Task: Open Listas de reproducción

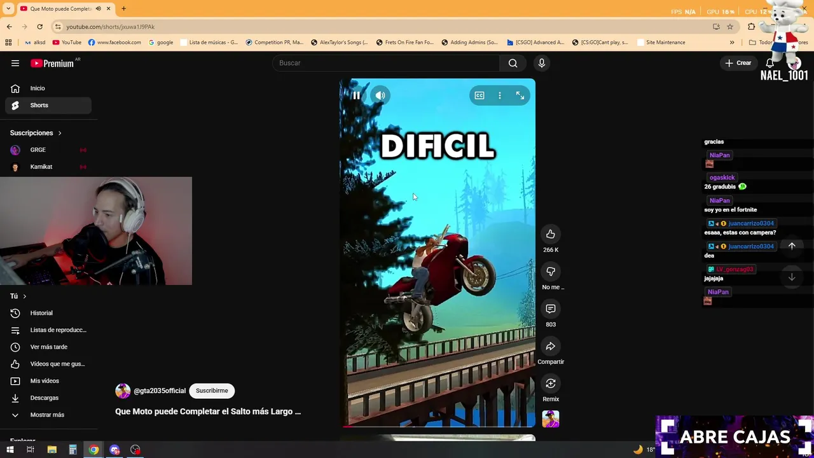Action: [48, 330]
